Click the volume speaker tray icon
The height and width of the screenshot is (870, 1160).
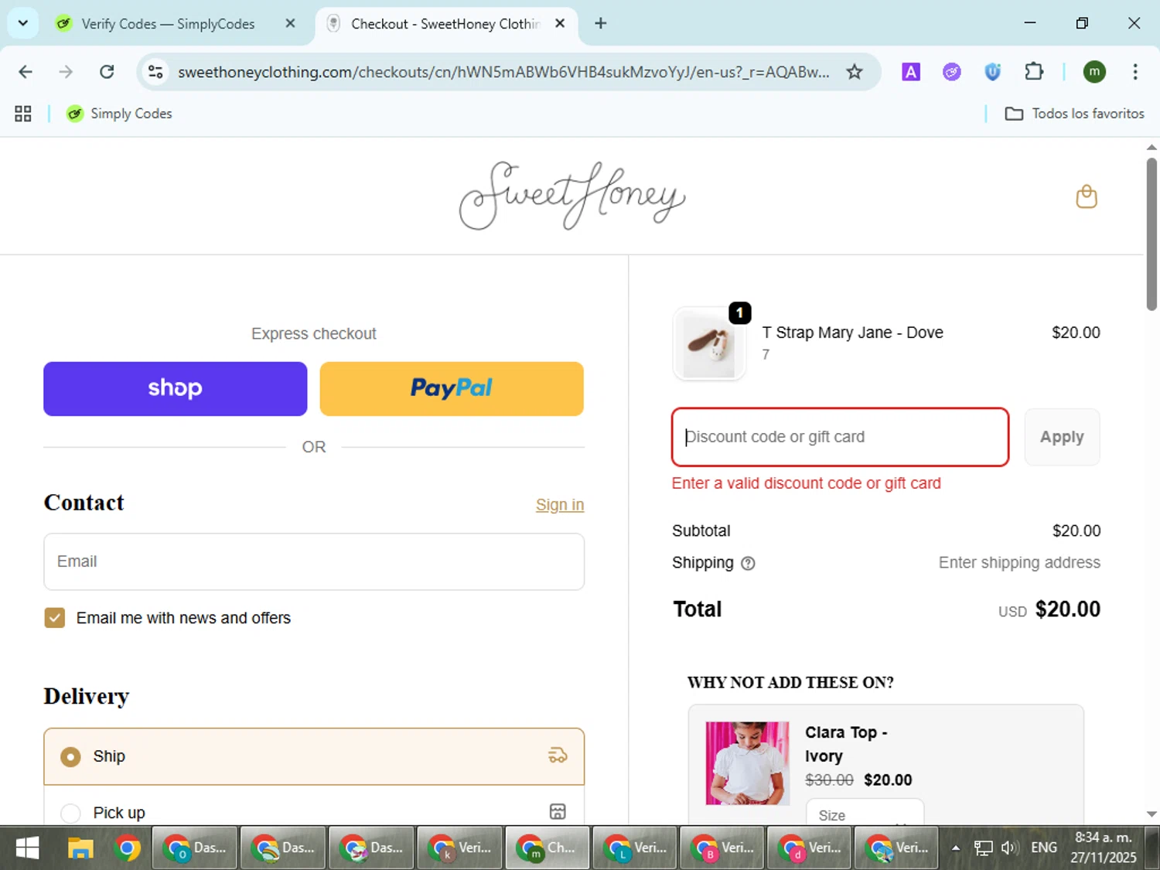[x=1008, y=848]
